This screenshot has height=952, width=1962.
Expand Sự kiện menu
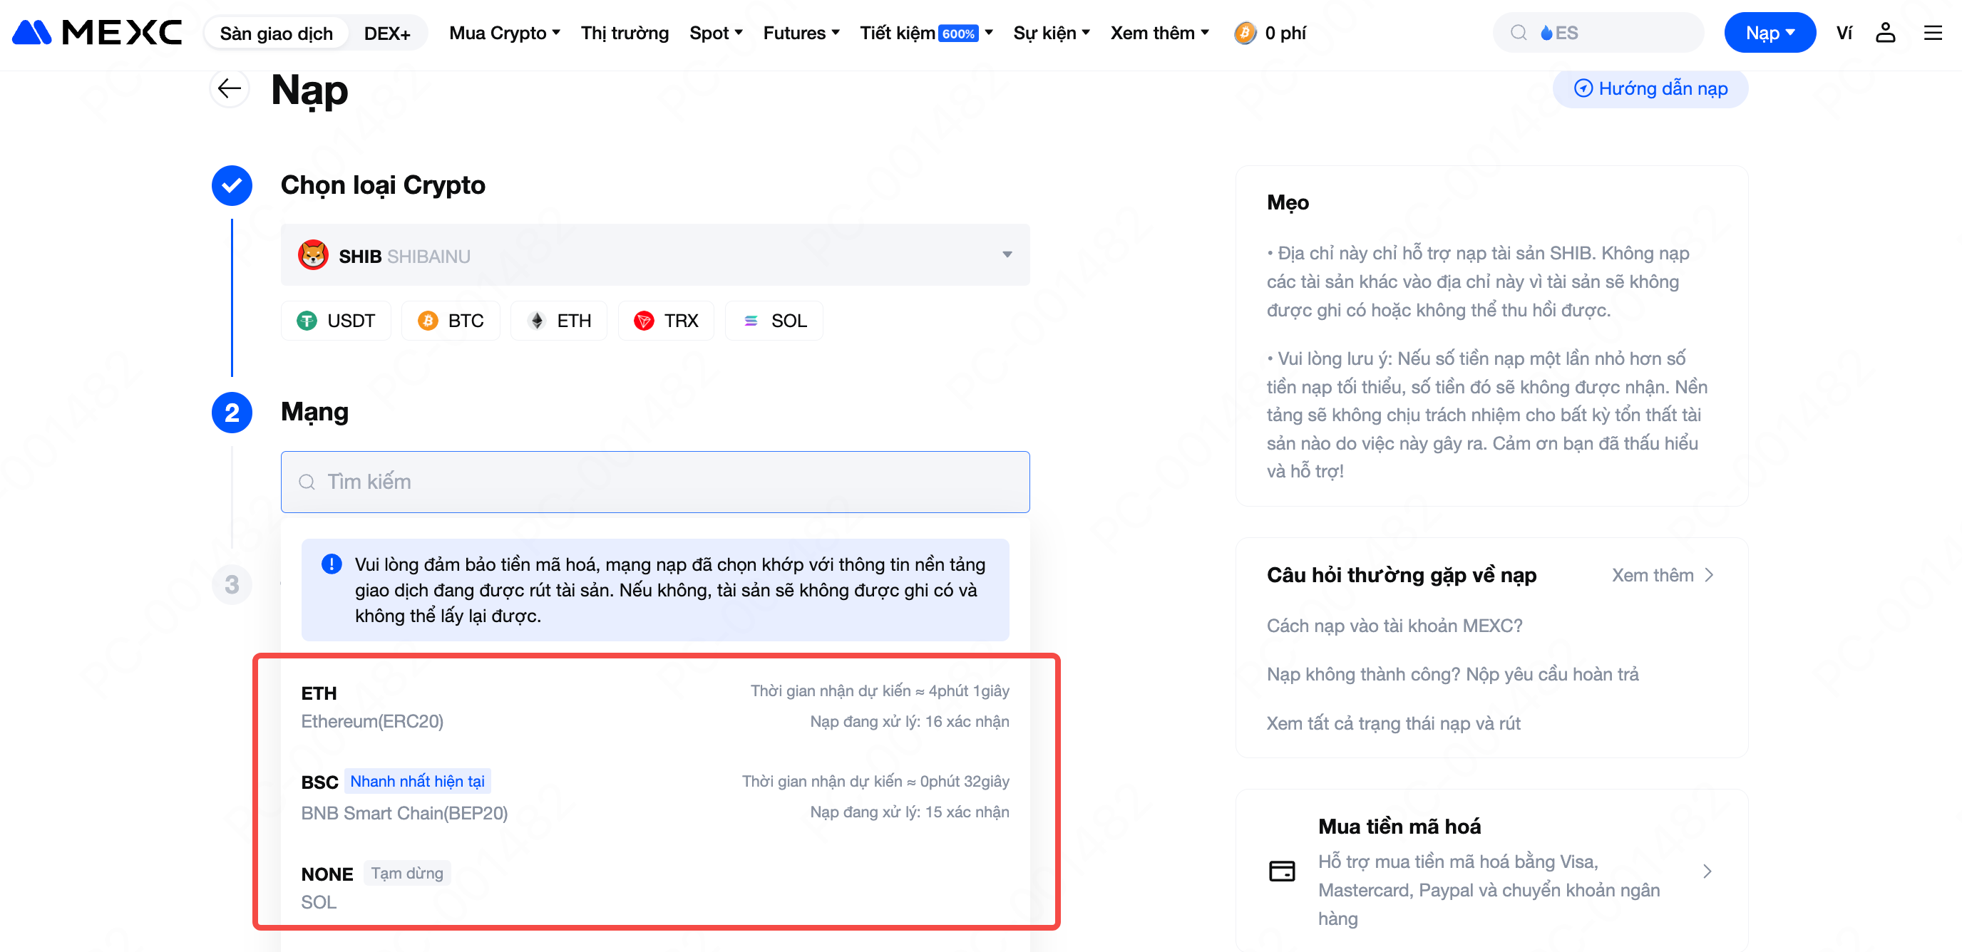(1051, 33)
